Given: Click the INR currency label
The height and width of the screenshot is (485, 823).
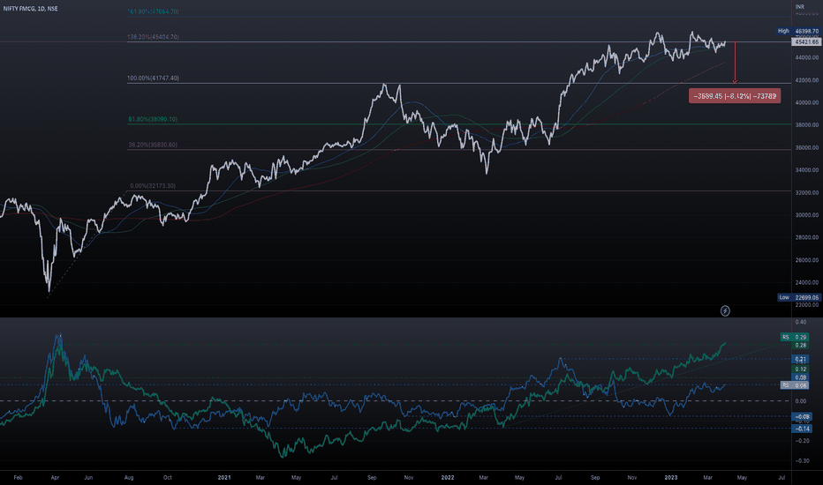Looking at the screenshot, I should tap(800, 7).
